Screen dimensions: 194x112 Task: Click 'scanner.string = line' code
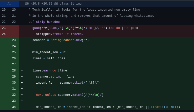click(x=55, y=77)
